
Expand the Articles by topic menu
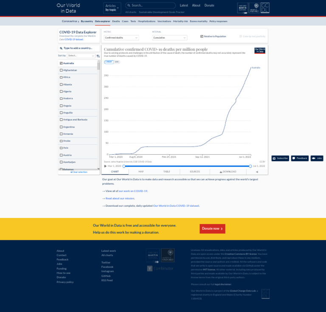(112, 8)
